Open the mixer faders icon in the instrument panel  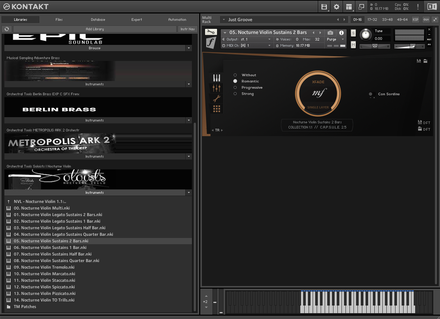(217, 88)
